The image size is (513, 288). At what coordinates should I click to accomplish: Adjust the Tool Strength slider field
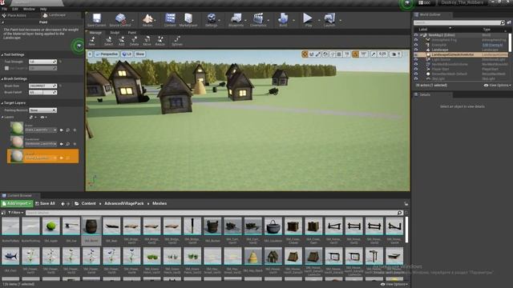[x=42, y=62]
